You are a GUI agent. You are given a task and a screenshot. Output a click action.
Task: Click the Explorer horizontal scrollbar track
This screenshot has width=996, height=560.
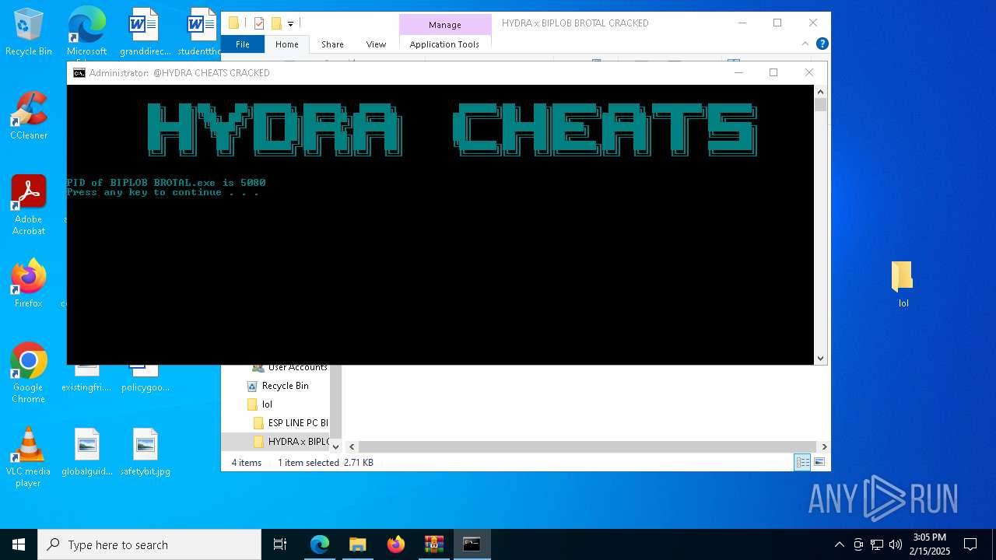[x=587, y=447]
